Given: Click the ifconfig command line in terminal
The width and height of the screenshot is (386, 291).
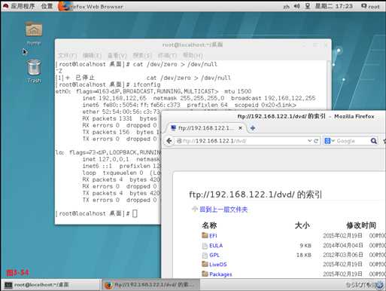Looking at the screenshot, I should pos(108,84).
